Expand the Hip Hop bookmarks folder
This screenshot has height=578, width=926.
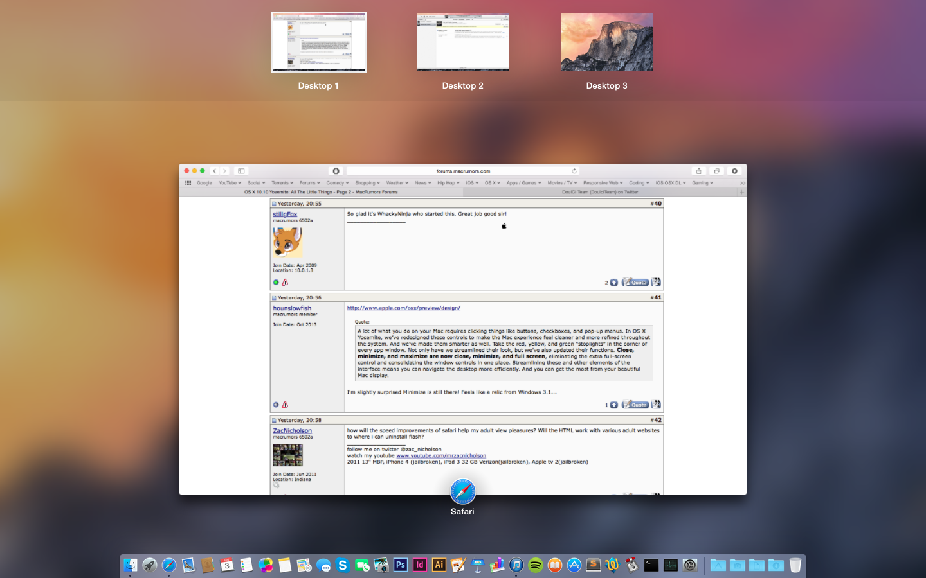448,183
